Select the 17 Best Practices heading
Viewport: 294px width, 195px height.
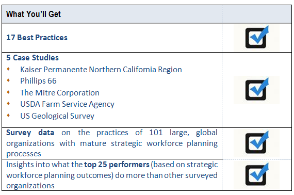pos(37,38)
